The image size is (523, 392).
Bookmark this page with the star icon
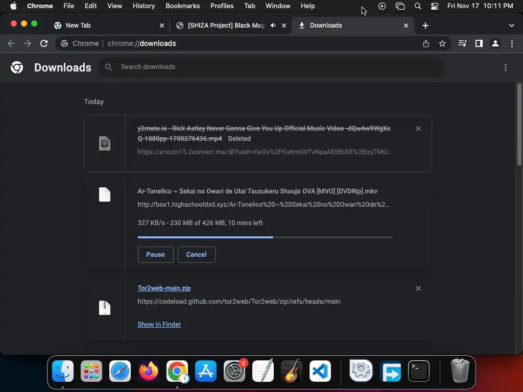(x=442, y=43)
